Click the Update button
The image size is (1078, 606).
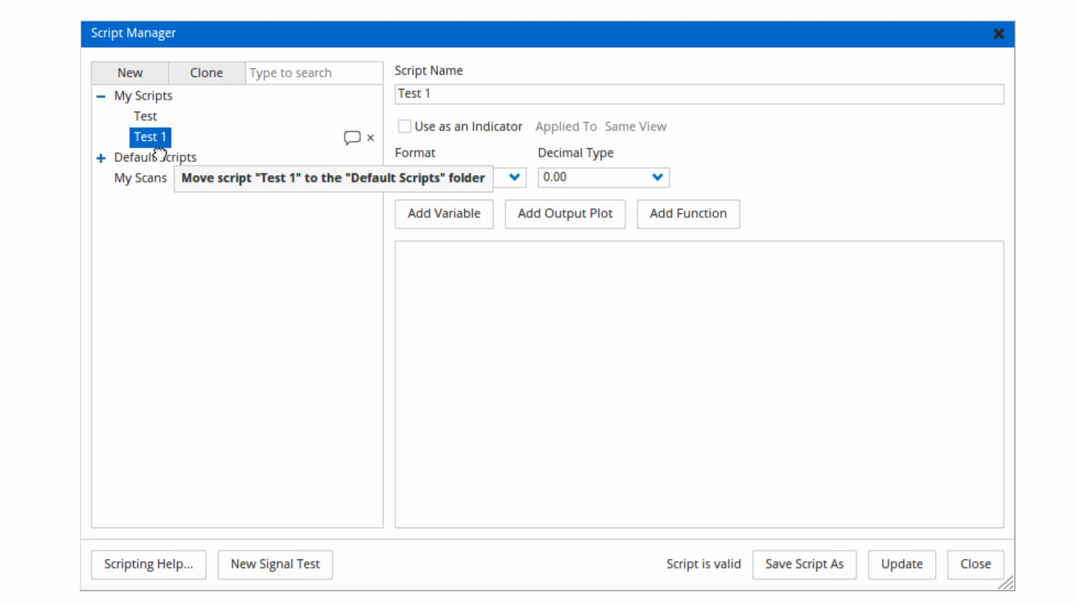(x=902, y=564)
